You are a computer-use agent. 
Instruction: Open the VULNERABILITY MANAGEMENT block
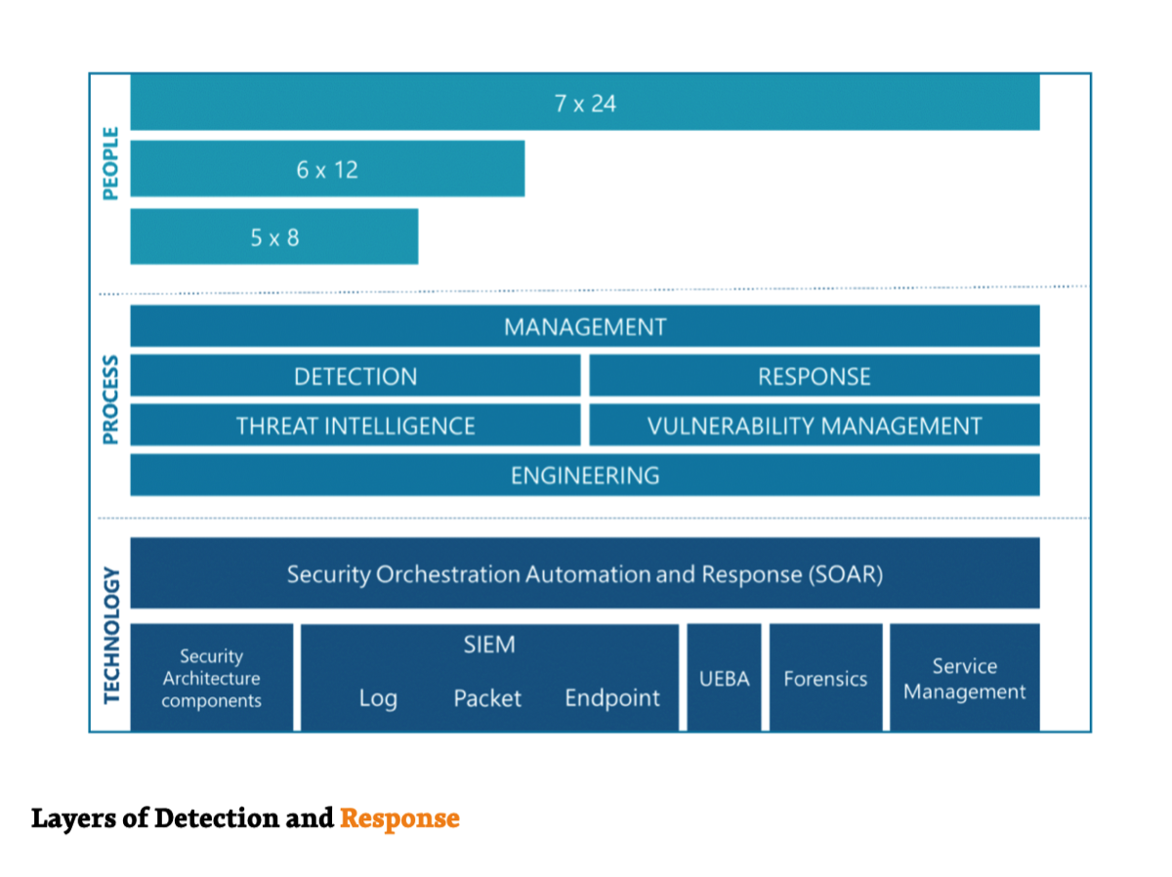point(814,426)
